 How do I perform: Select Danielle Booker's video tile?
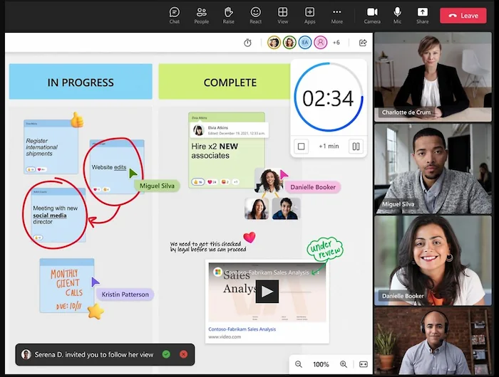(433, 260)
